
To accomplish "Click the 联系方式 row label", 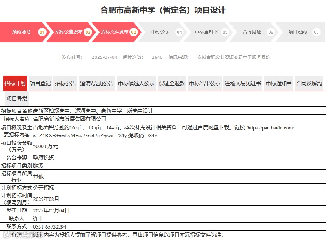I will pos(17,227).
